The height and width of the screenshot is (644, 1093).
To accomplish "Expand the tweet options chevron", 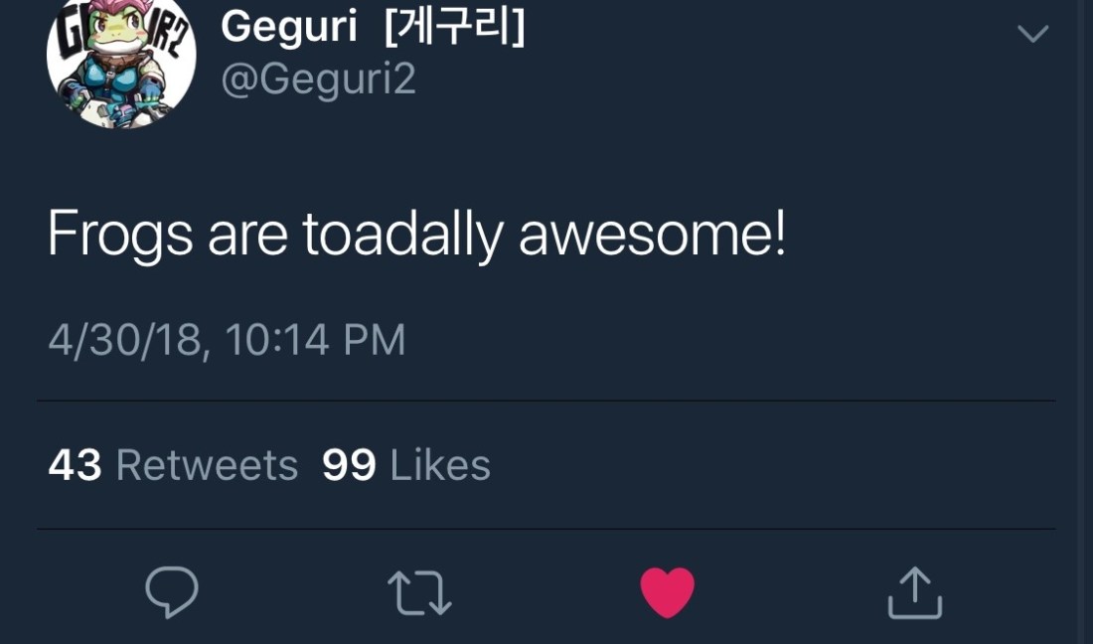I will (1033, 34).
